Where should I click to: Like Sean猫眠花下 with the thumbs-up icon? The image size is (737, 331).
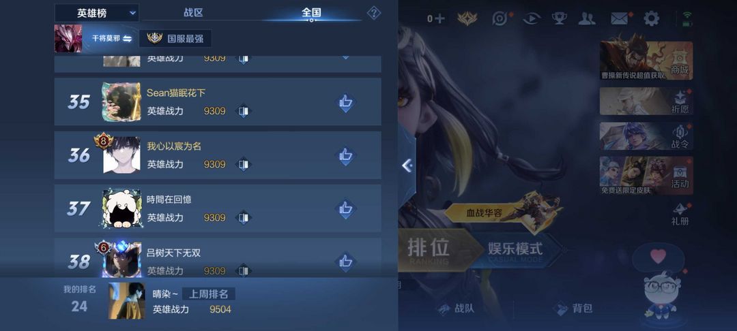pyautogui.click(x=345, y=102)
